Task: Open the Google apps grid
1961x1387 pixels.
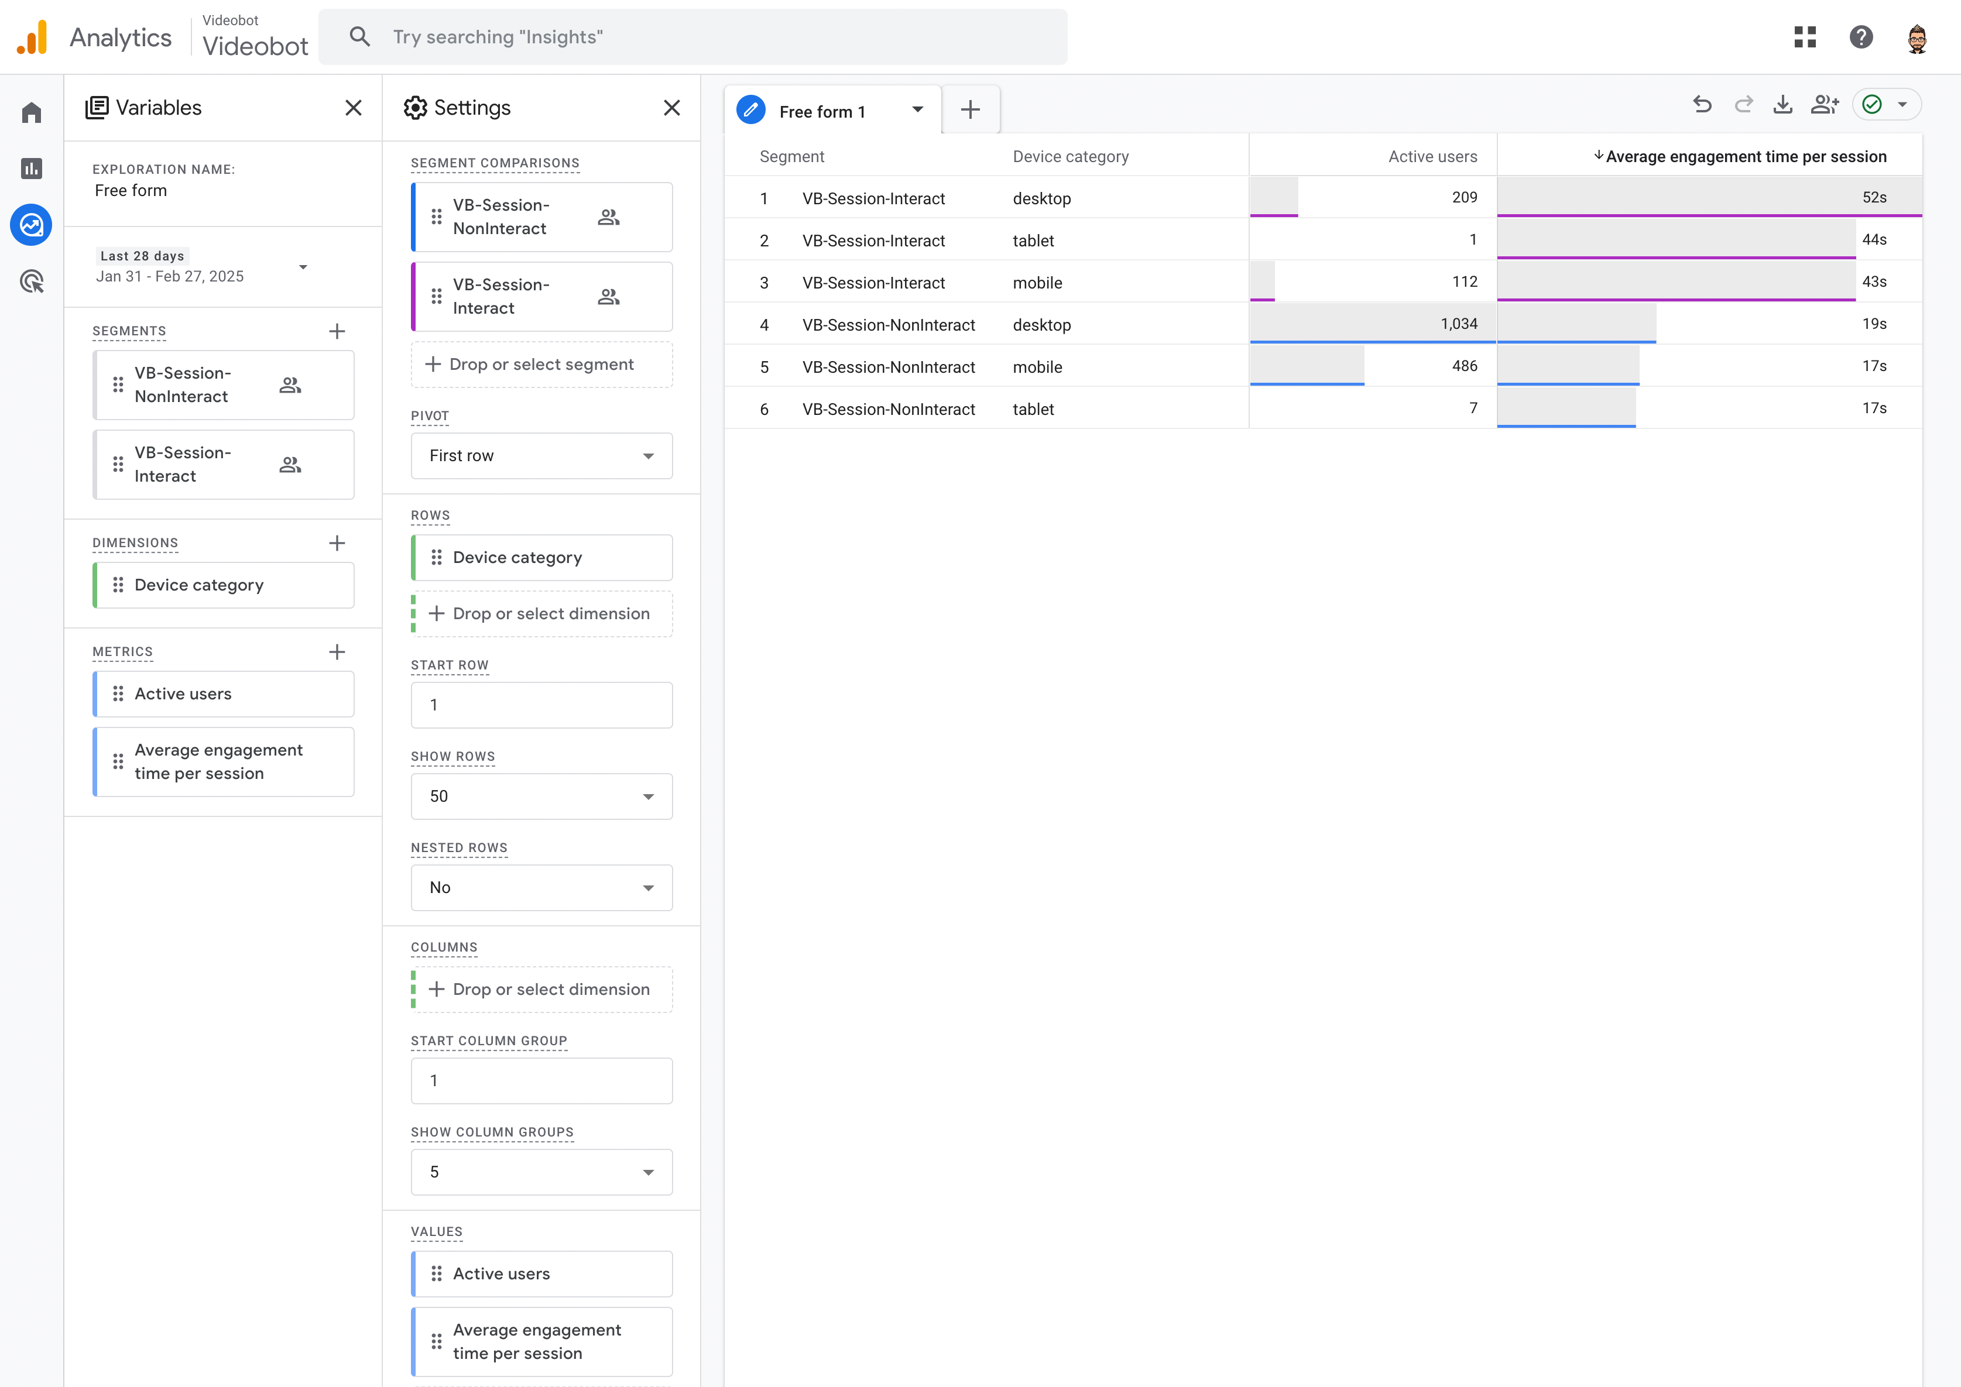Action: (x=1805, y=37)
